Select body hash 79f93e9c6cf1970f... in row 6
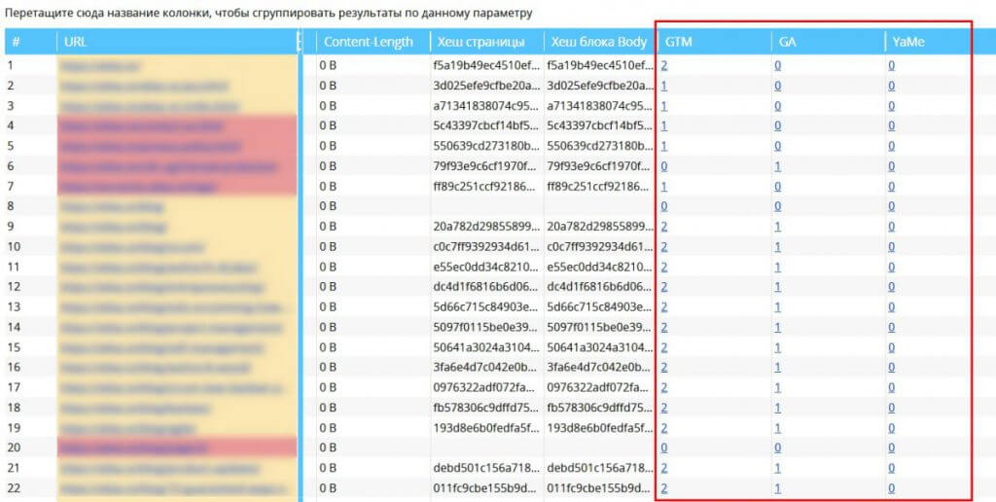996x502 pixels. pyautogui.click(x=599, y=165)
